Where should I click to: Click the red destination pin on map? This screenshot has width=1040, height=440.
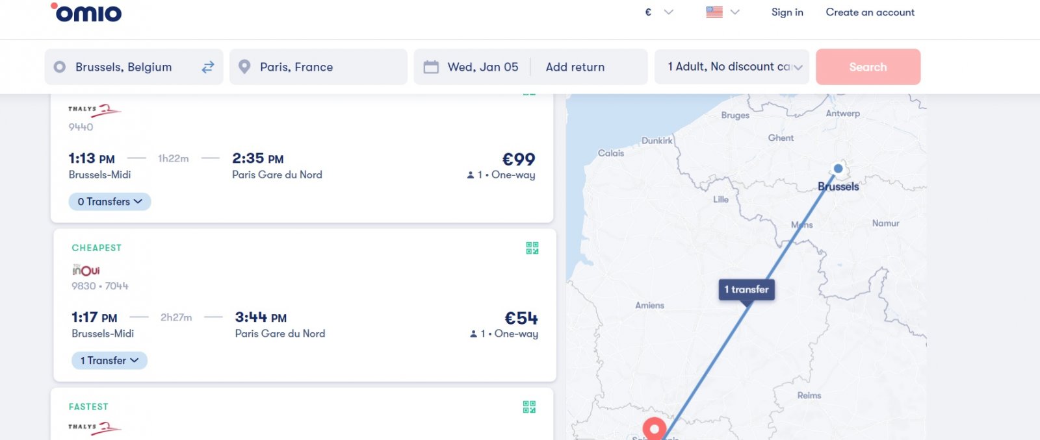pos(655,430)
